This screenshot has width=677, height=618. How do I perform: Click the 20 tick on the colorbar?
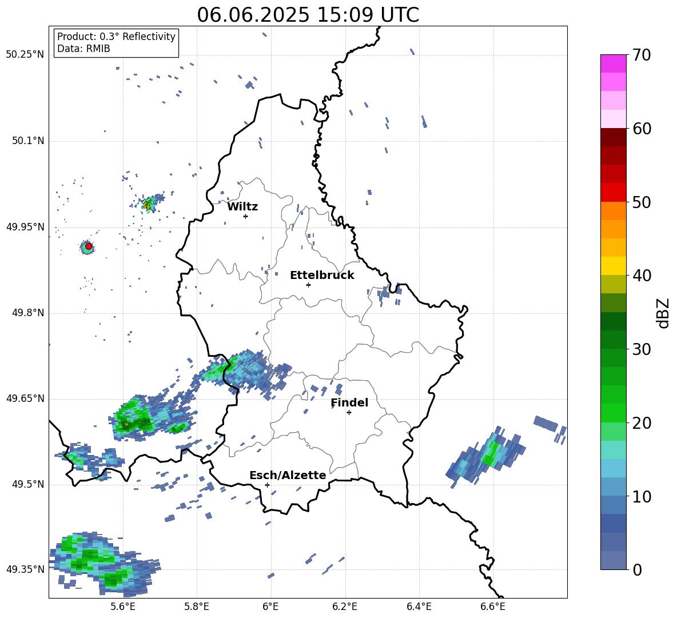(x=642, y=423)
